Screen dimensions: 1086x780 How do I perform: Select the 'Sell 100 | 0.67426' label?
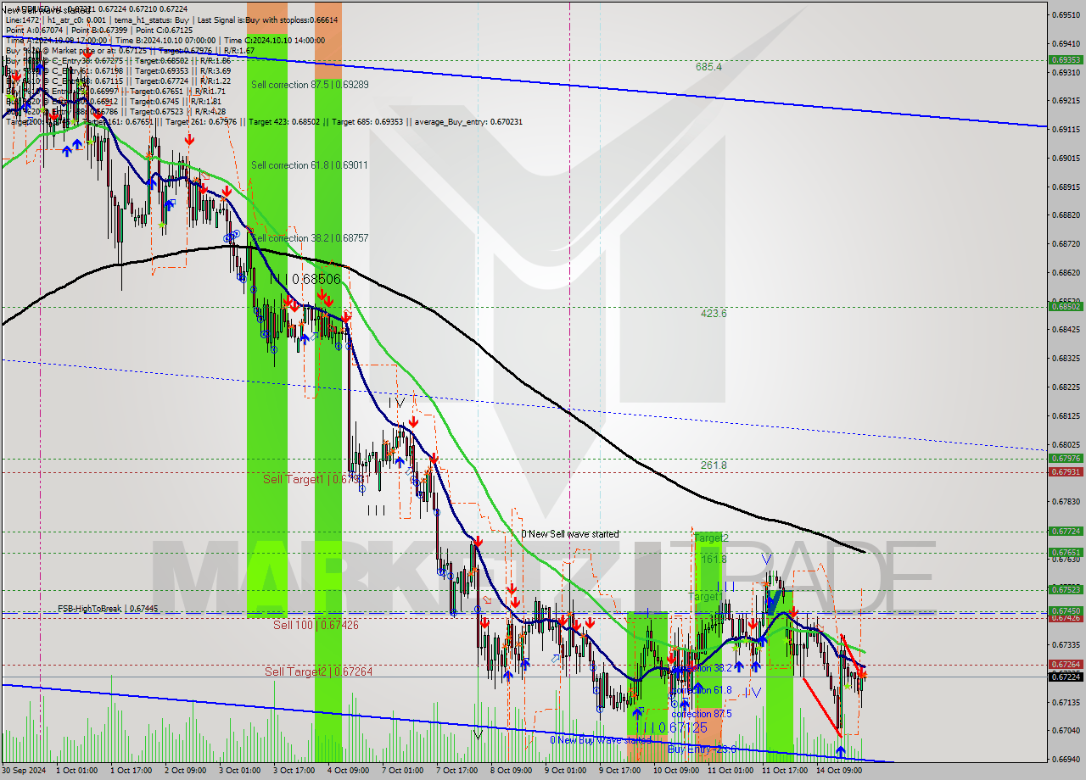pyautogui.click(x=316, y=625)
